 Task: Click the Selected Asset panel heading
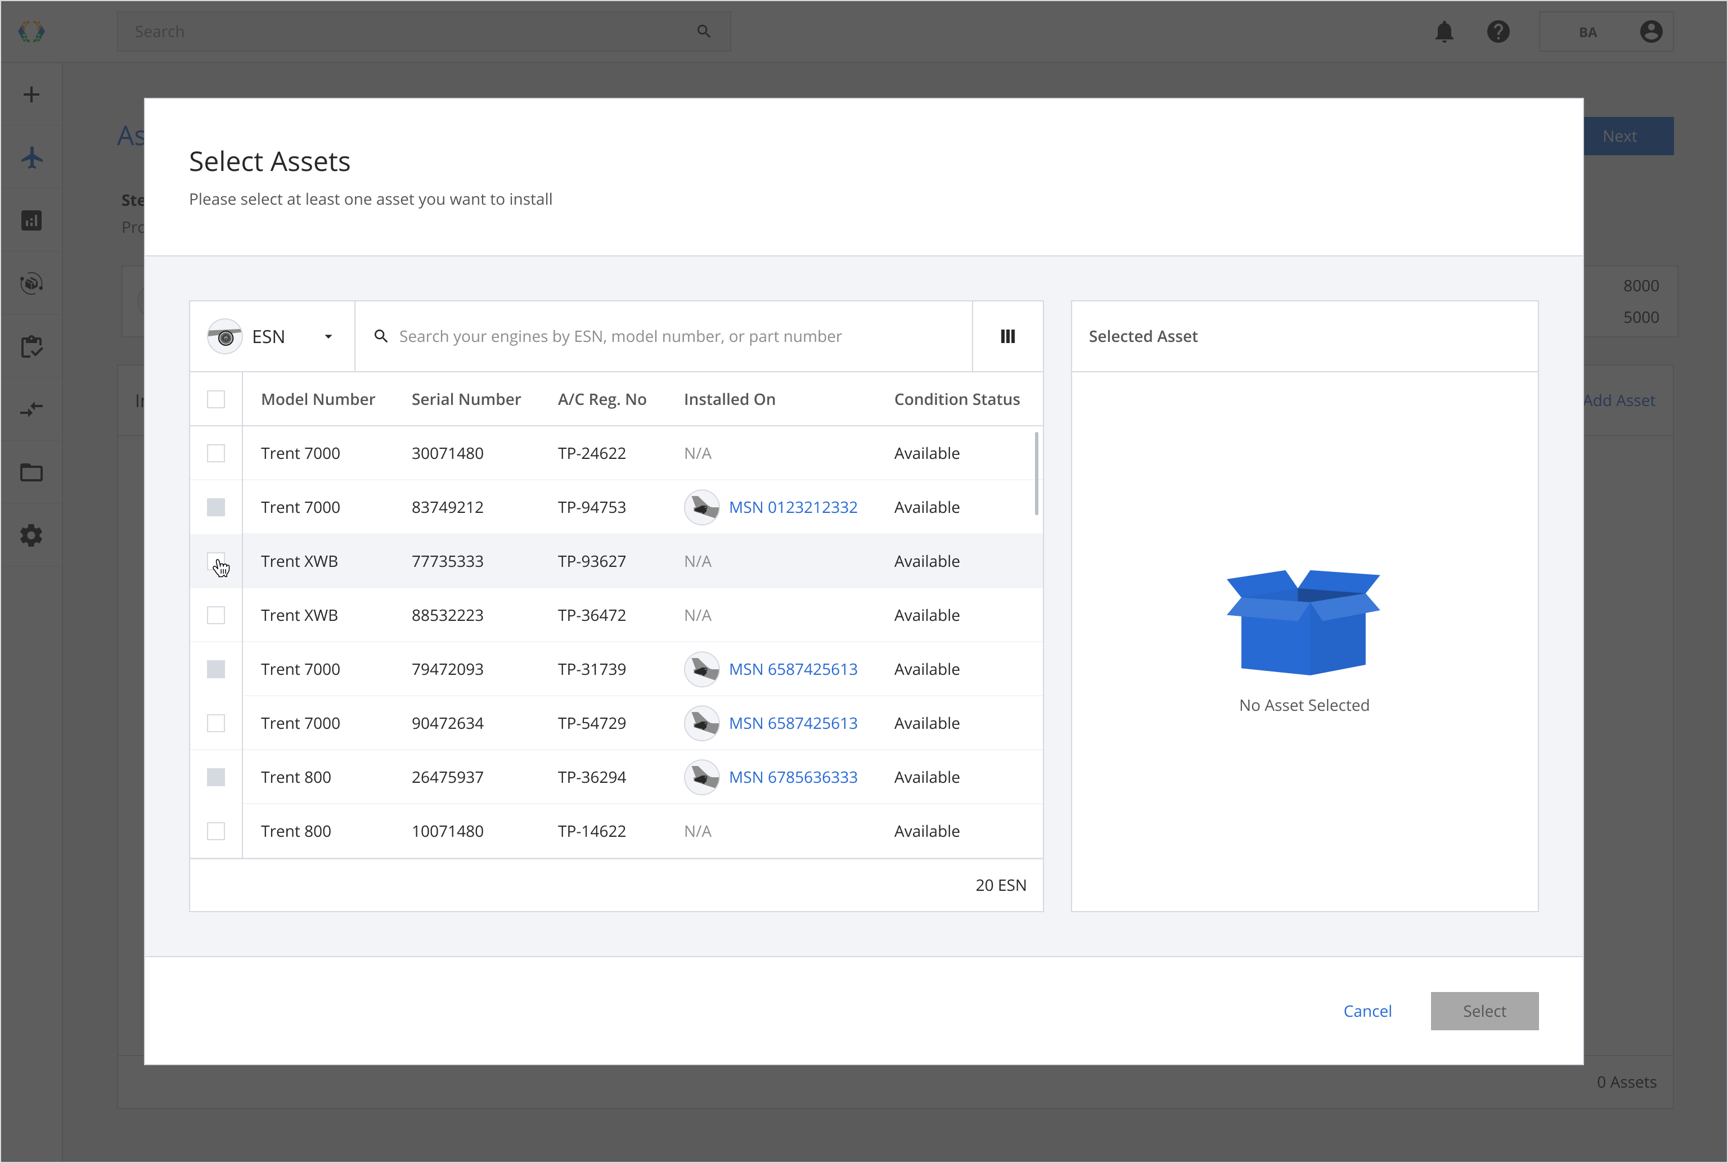tap(1142, 336)
